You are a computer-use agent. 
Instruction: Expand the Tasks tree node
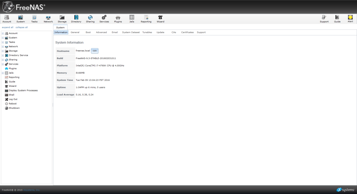tap(3, 42)
